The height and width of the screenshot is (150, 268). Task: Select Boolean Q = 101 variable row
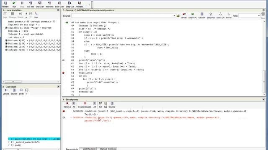coord(18,31)
